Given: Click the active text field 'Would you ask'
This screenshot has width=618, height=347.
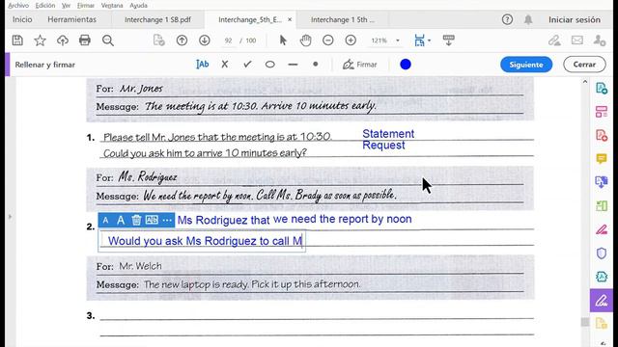Looking at the screenshot, I should pyautogui.click(x=202, y=241).
